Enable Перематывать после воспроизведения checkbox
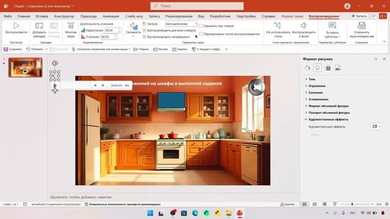 click(200, 34)
